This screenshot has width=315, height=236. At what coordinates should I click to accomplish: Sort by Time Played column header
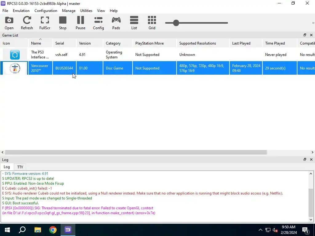[x=280, y=43]
